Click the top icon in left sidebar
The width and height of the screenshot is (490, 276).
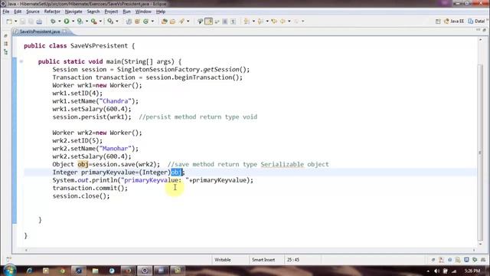click(5, 36)
